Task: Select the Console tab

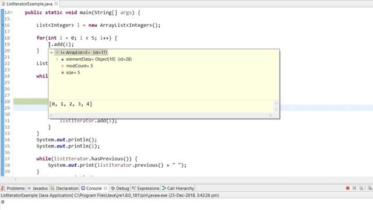Action: click(94, 188)
